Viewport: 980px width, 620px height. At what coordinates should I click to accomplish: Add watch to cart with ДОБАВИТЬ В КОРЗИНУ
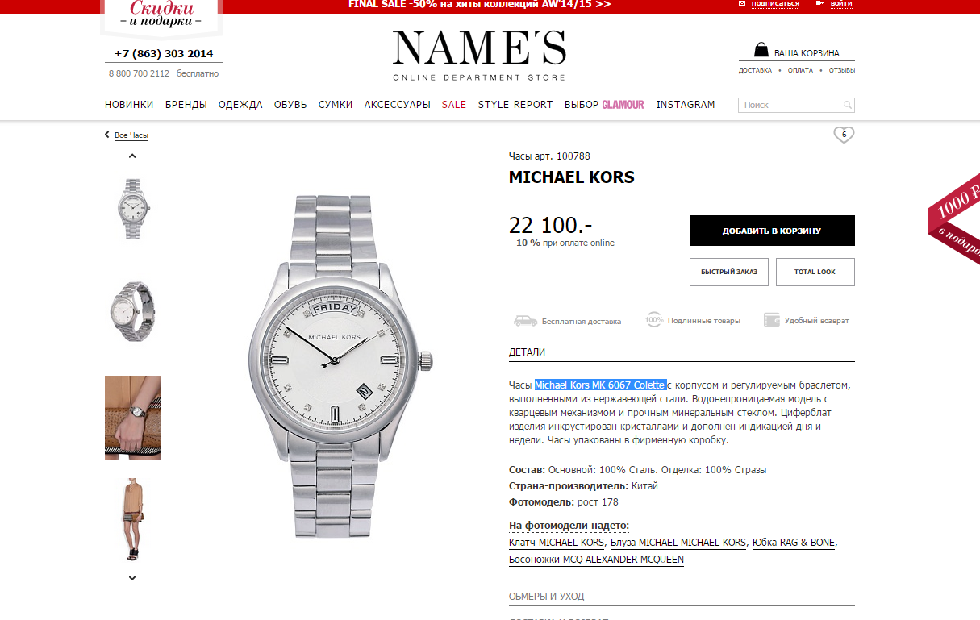coord(772,231)
